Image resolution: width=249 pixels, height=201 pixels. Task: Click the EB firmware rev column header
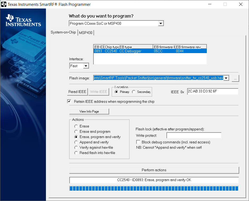[191, 47]
